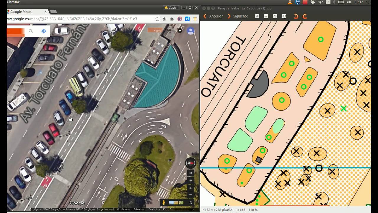Show image at normal size icon

click(275, 16)
